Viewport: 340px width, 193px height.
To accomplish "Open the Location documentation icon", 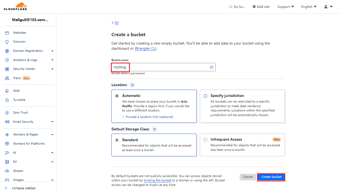I will click(x=132, y=85).
